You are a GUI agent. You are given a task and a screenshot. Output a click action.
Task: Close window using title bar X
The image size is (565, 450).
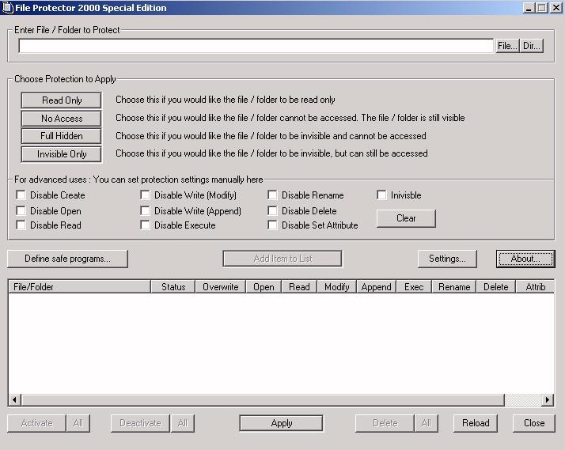tap(556, 8)
